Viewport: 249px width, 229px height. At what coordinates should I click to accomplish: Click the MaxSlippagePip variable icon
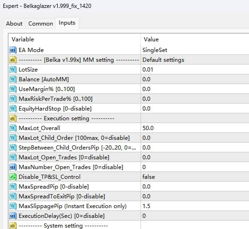tap(13, 206)
